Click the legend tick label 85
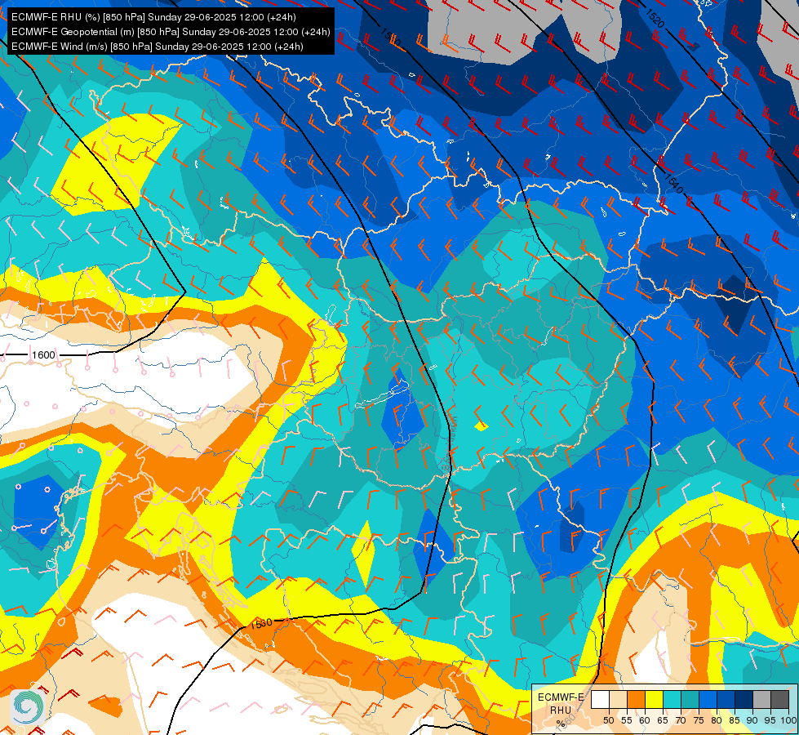The height and width of the screenshot is (735, 799). coord(735,720)
